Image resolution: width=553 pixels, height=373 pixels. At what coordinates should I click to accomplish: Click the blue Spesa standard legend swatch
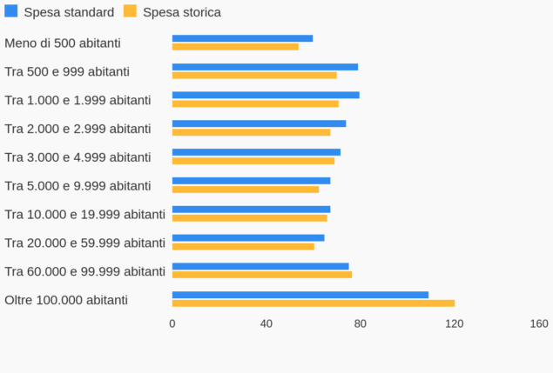click(x=11, y=11)
